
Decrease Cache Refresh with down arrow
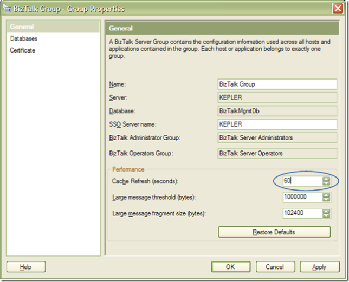click(x=326, y=183)
